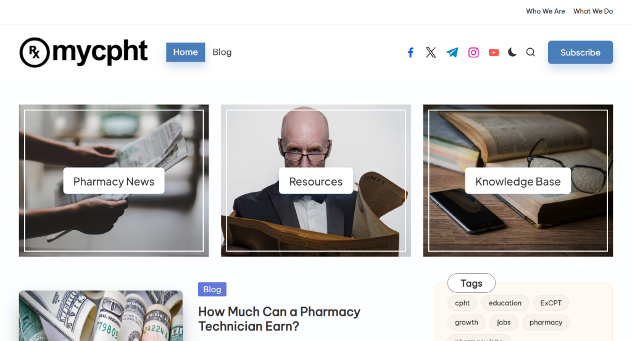Open the Who We Are link

(546, 11)
